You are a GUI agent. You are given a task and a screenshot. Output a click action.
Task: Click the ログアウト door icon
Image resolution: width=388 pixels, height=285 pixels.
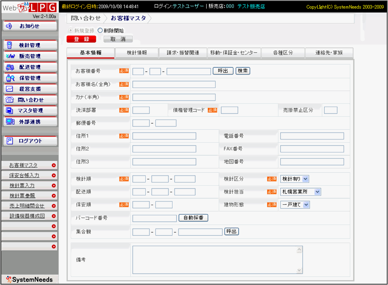point(9,141)
